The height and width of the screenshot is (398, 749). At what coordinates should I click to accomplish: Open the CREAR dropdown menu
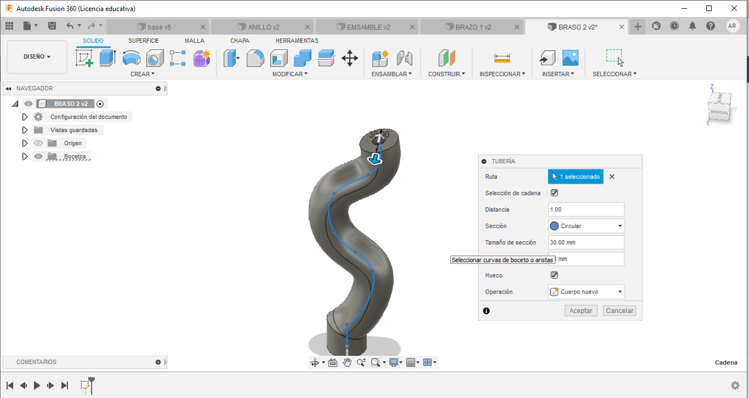(x=143, y=74)
